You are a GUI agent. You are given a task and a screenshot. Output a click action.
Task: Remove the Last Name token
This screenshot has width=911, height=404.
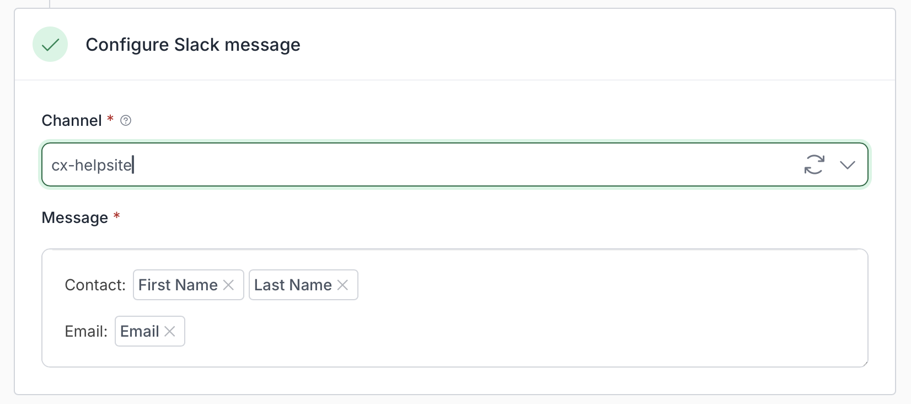342,285
